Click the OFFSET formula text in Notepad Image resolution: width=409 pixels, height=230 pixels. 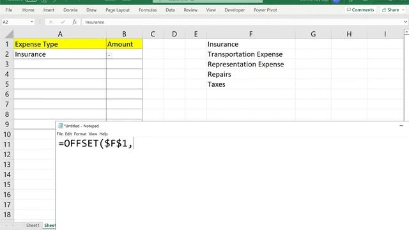tap(95, 143)
